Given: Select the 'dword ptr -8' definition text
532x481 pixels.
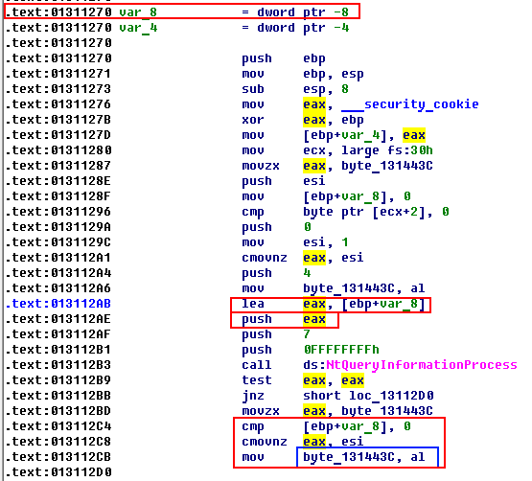Looking at the screenshot, I should tap(303, 12).
